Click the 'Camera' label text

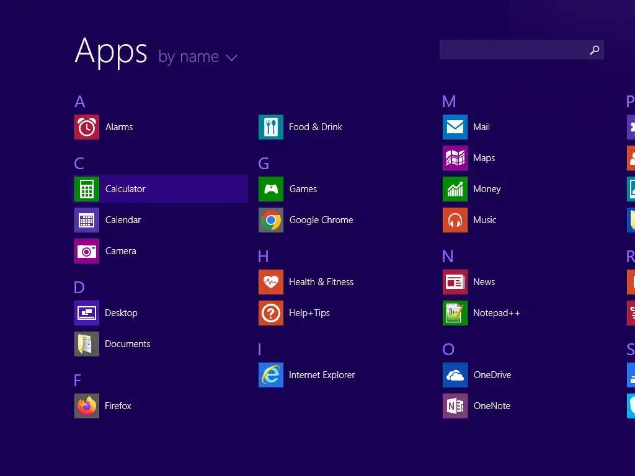pos(121,251)
